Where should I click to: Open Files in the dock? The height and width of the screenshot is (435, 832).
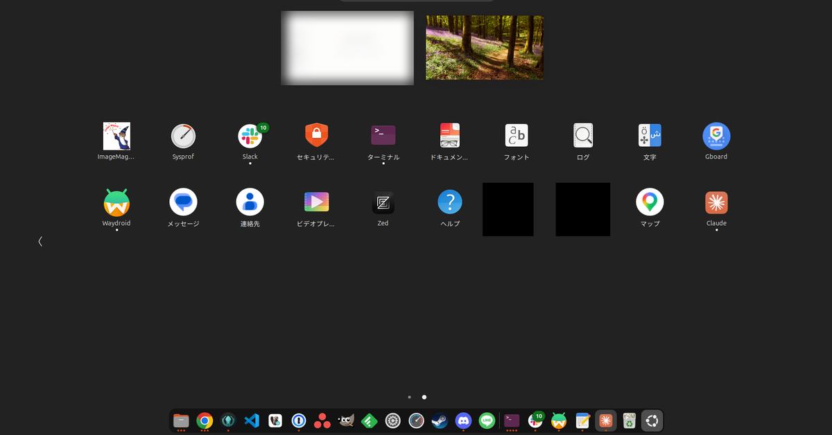pos(181,420)
